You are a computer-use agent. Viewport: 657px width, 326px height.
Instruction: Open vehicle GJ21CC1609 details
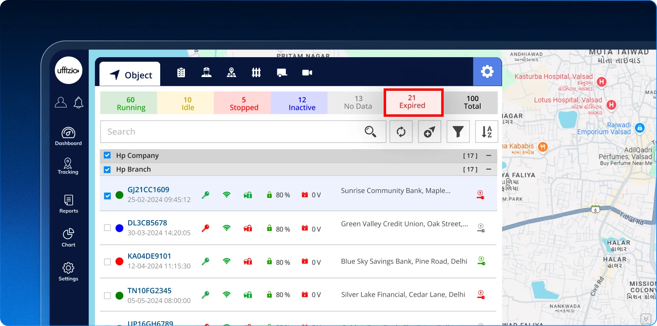[148, 190]
